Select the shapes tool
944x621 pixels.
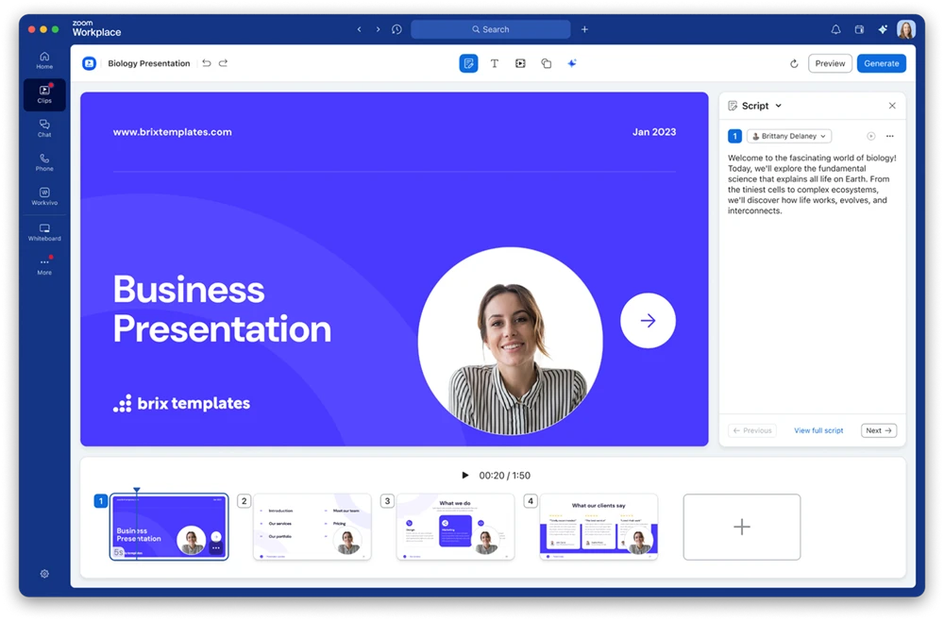[546, 63]
